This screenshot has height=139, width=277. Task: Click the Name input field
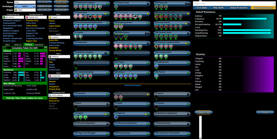tap(25, 2)
